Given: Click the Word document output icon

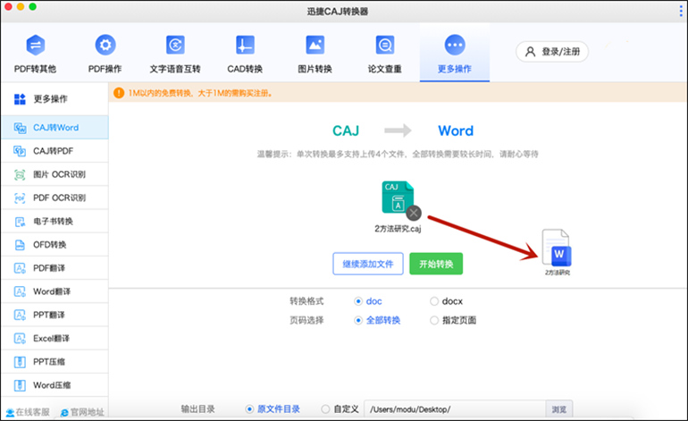Looking at the screenshot, I should (x=557, y=248).
